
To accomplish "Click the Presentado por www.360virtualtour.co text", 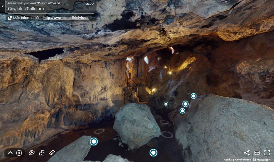I will [x=34, y=3].
